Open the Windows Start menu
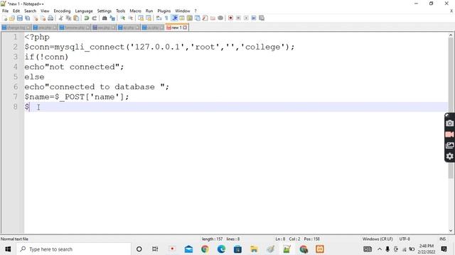 click(8, 249)
